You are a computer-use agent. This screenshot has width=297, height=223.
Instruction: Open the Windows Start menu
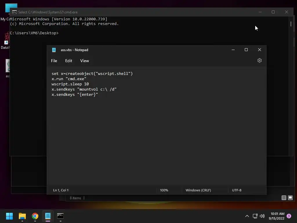pyautogui.click(x=9, y=216)
